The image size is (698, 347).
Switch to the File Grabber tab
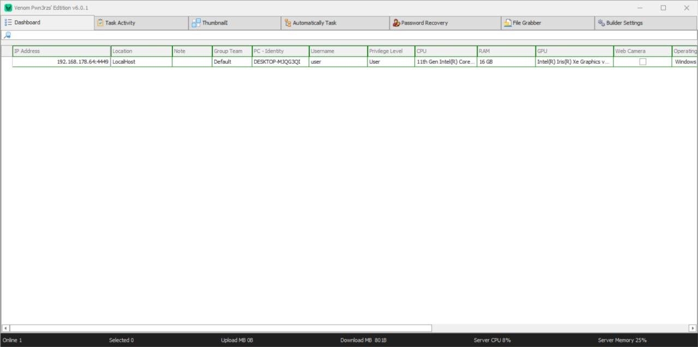coord(547,23)
